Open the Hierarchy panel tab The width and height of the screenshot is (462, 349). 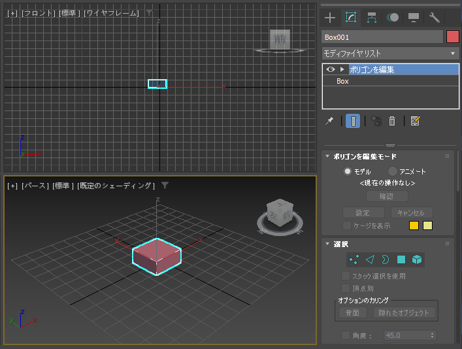[x=372, y=18]
